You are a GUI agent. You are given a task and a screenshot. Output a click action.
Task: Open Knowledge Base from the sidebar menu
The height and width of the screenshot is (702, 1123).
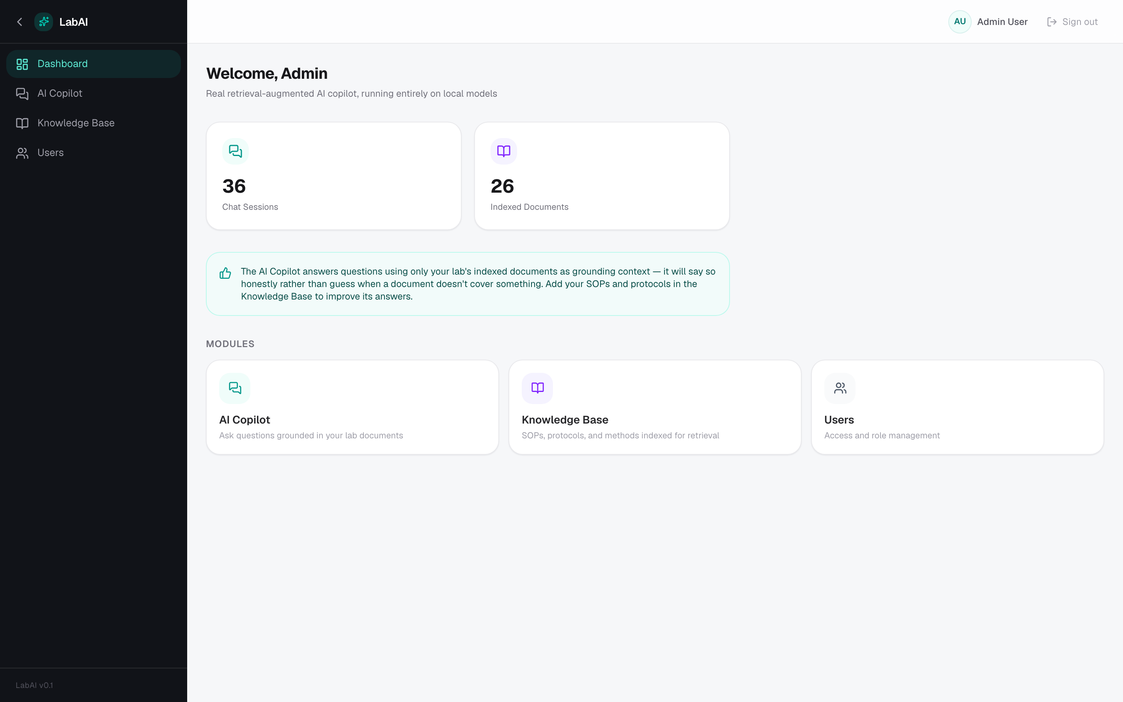(x=94, y=123)
